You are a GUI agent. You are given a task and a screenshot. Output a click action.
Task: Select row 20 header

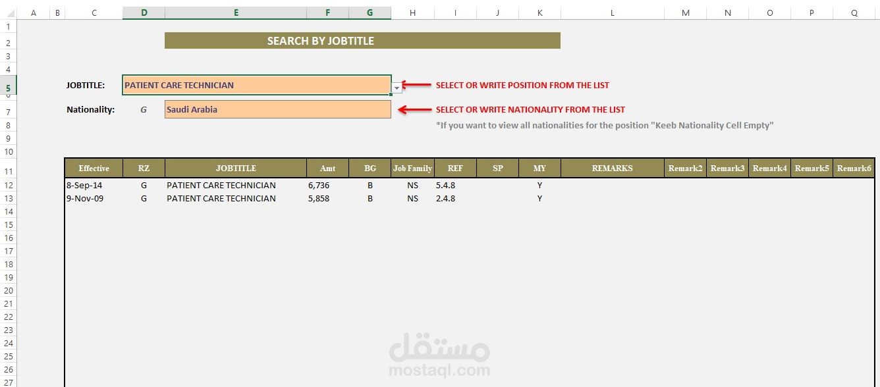coord(8,291)
